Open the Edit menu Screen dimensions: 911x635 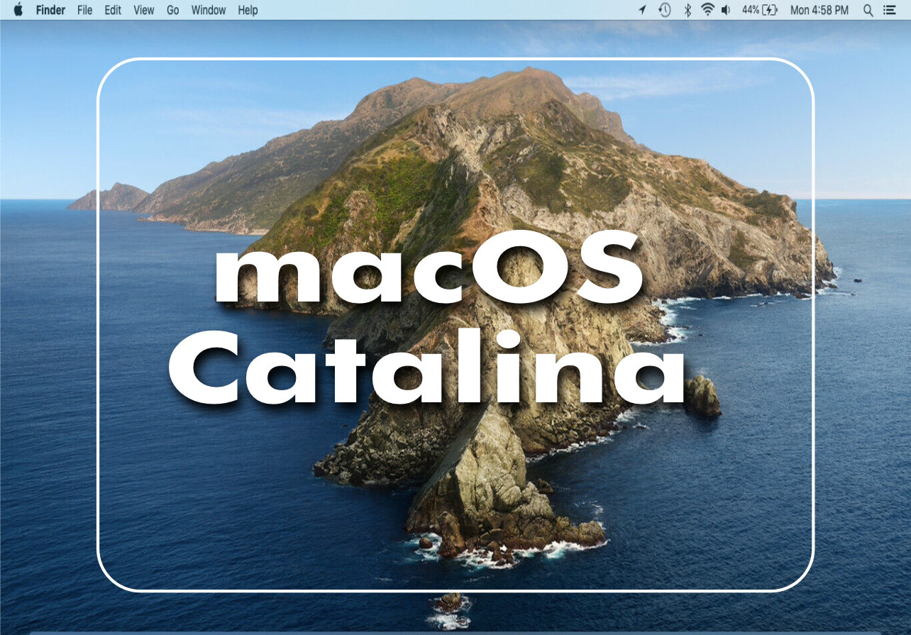(x=113, y=10)
